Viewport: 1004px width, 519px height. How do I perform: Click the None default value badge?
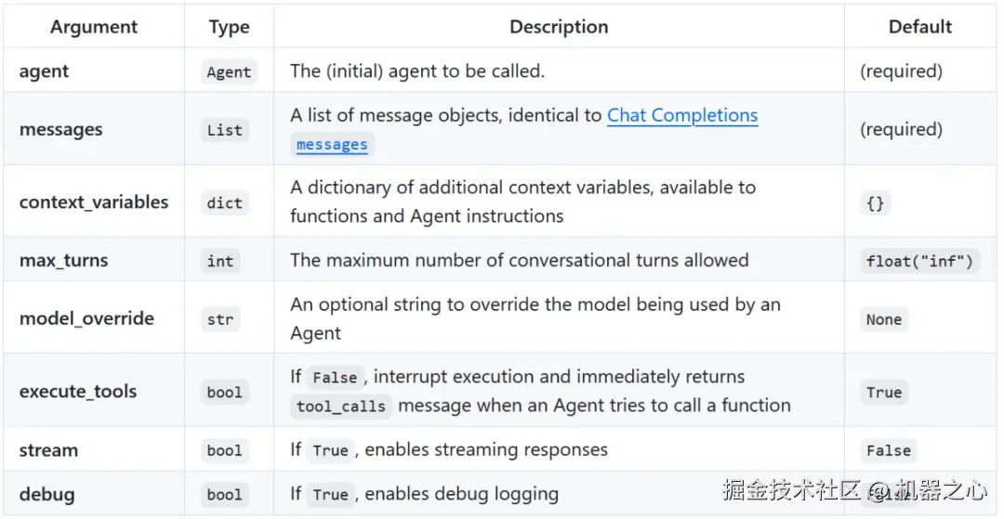click(883, 319)
